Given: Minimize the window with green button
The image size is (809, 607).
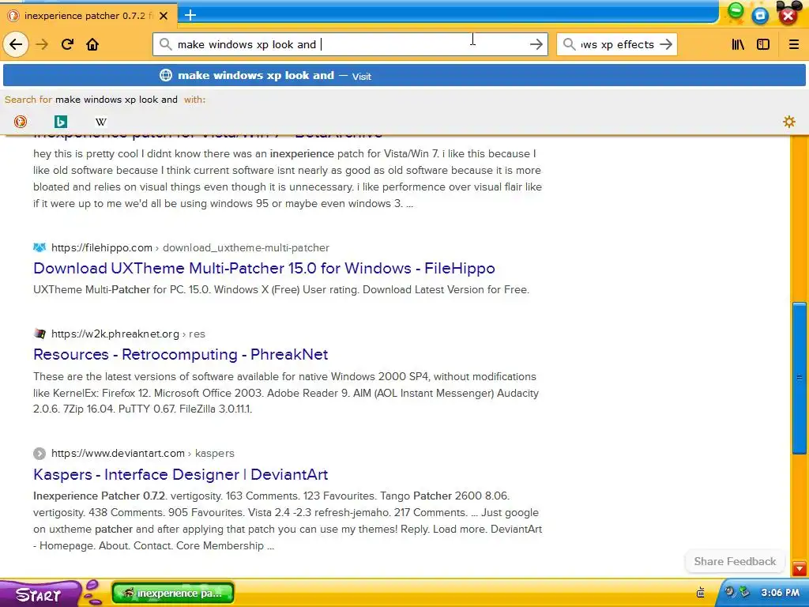Looking at the screenshot, I should pos(736,11).
